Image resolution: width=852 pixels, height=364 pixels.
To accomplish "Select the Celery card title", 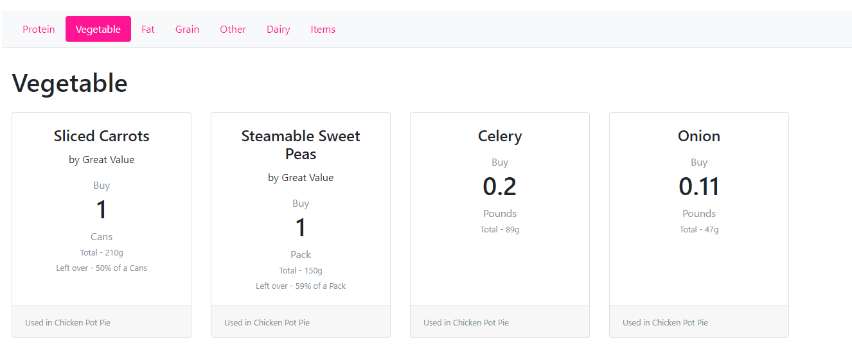I will (500, 136).
